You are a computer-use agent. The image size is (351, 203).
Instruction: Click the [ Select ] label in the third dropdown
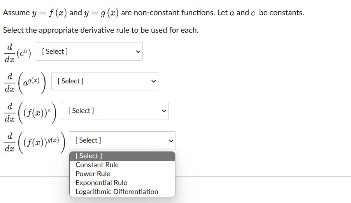(81, 111)
